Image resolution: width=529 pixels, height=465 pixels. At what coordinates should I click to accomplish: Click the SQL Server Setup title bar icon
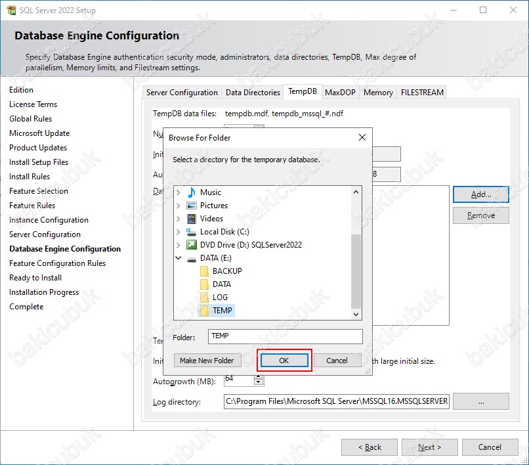tap(11, 10)
